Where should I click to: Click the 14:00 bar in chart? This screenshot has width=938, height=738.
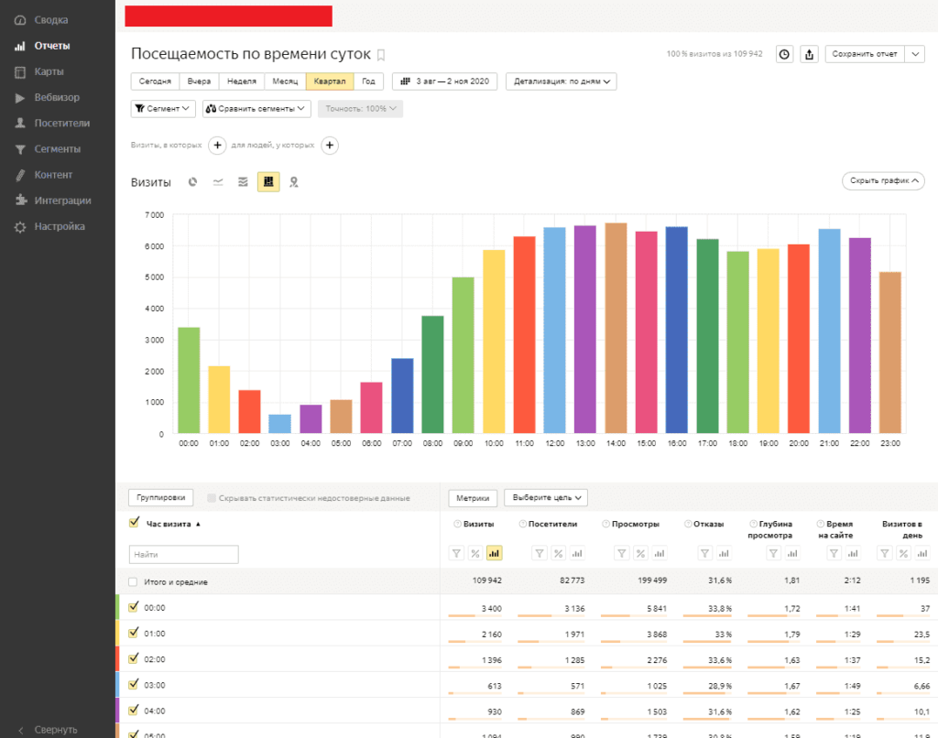pyautogui.click(x=616, y=328)
